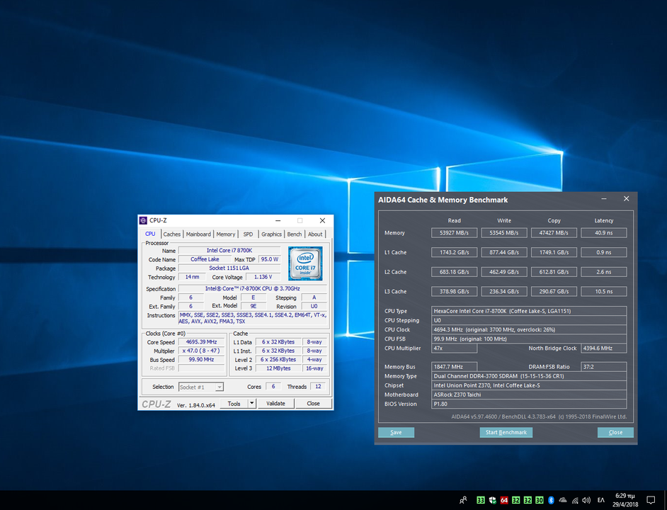
Task: Open the red 64 tray icon
Action: (504, 500)
